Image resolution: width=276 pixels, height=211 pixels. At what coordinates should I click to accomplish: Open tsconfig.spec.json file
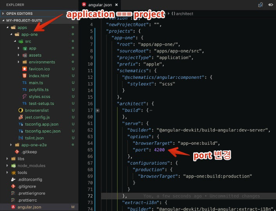[x=43, y=131]
